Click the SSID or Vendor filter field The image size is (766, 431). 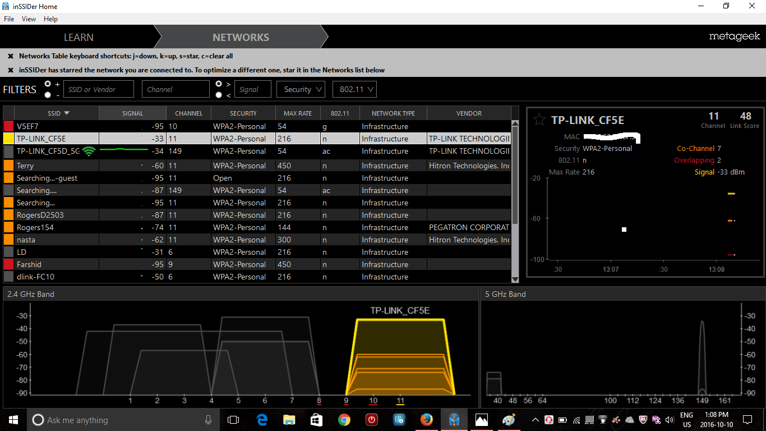[99, 89]
